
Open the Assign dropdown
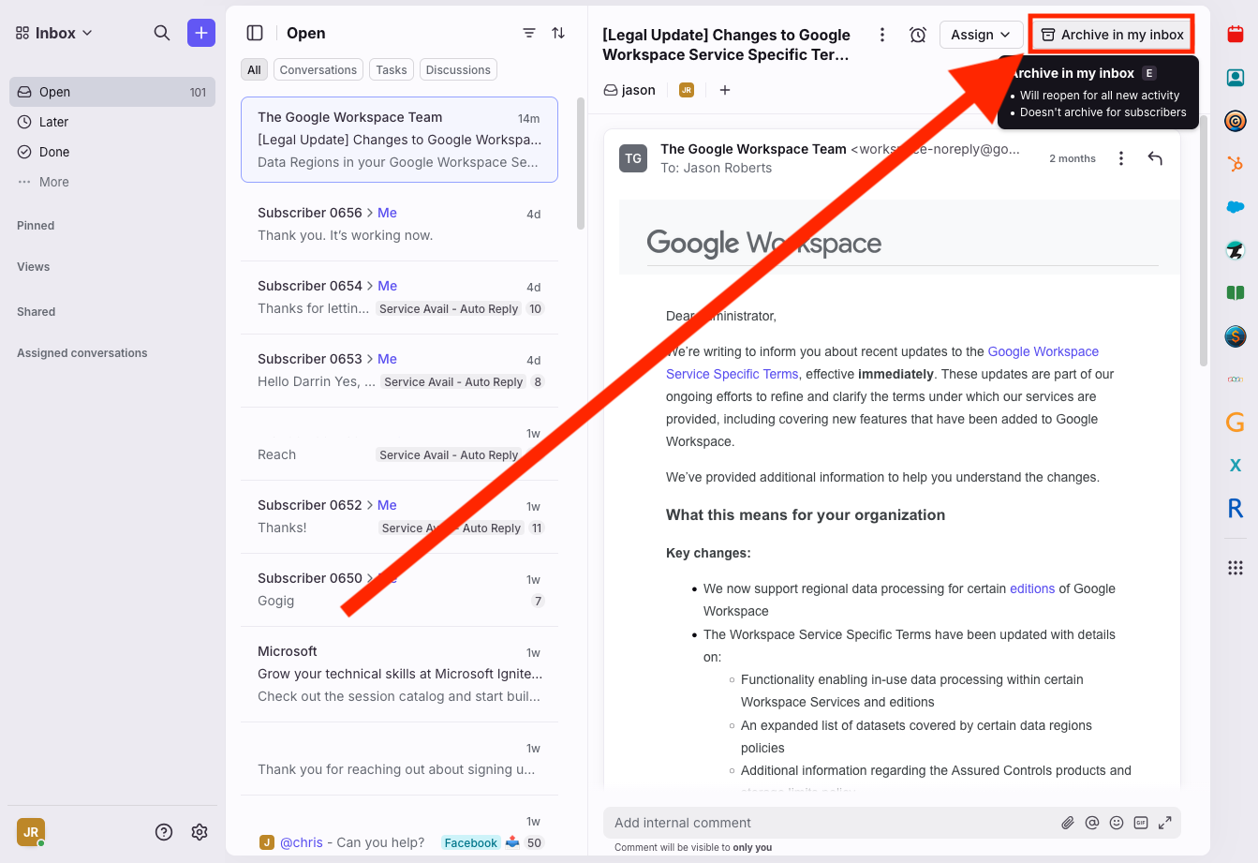pyautogui.click(x=980, y=35)
